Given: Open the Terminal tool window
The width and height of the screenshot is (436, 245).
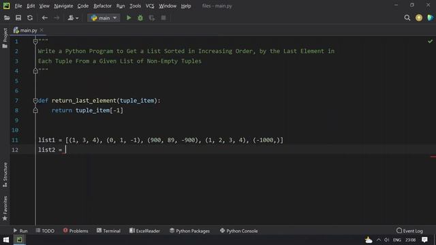Looking at the screenshot, I should pos(108,231).
